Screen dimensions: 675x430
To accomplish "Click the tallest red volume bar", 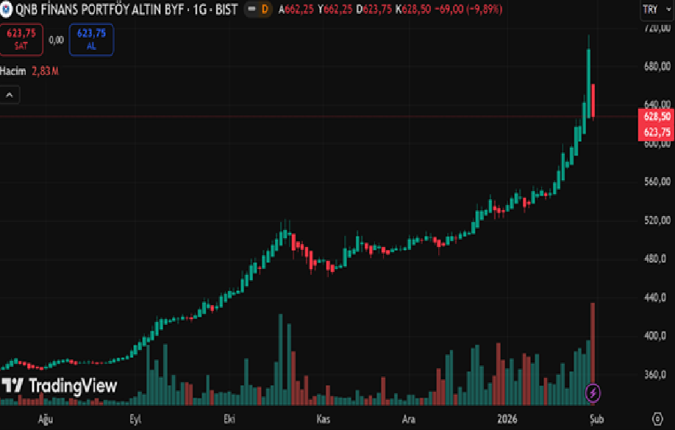I will click(593, 345).
